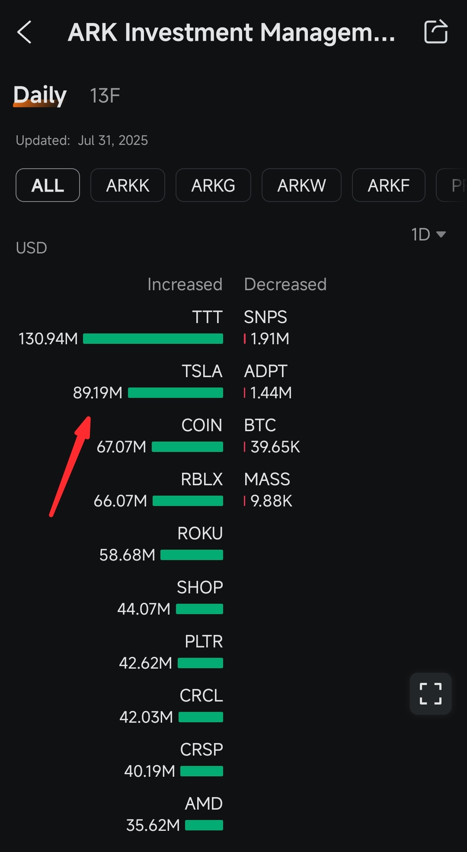View the BTC decreased entry
This screenshot has height=852, width=467.
(260, 425)
